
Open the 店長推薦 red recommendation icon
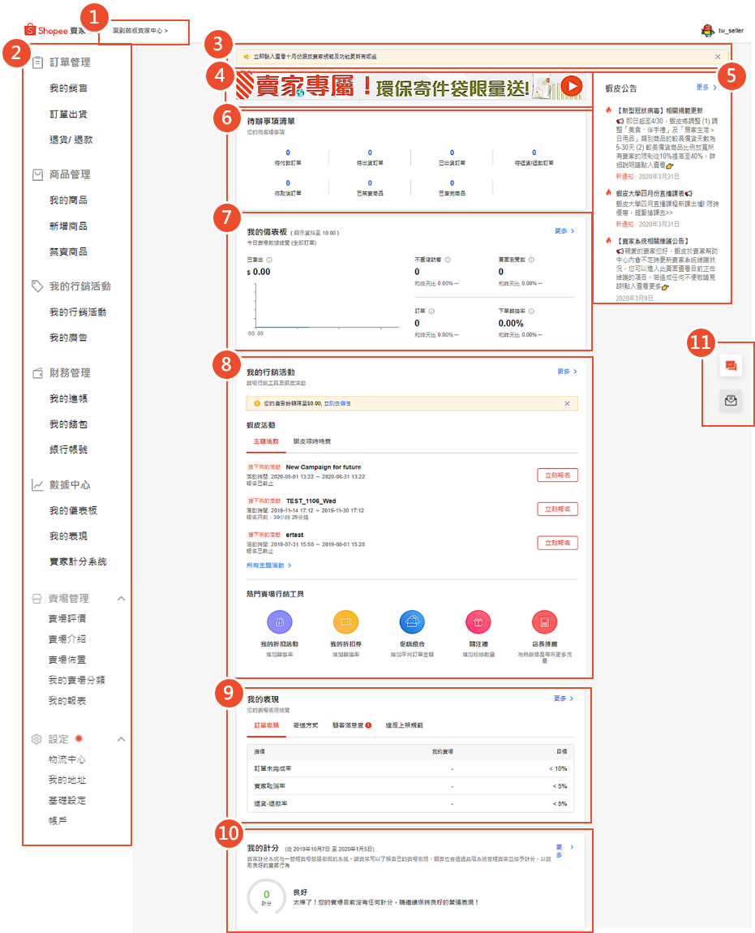click(544, 622)
